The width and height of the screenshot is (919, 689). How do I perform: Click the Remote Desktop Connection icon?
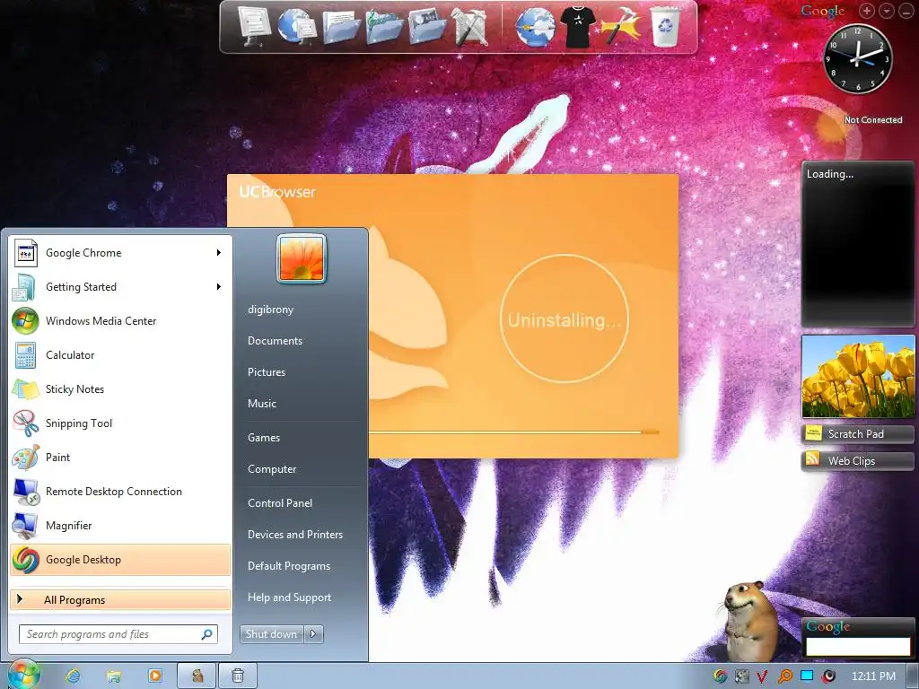click(26, 492)
